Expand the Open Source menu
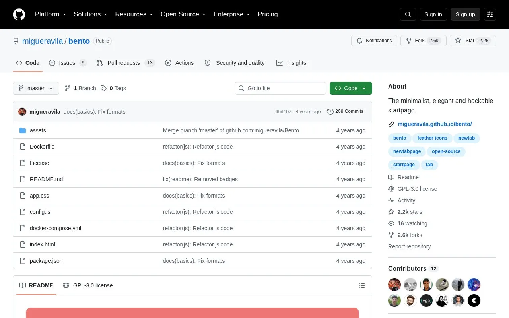Image resolution: width=509 pixels, height=318 pixels. 183,14
